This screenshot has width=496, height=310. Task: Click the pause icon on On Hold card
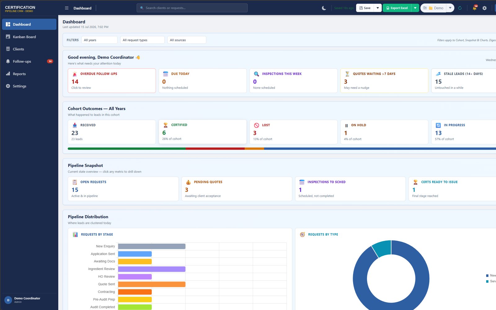click(346, 126)
